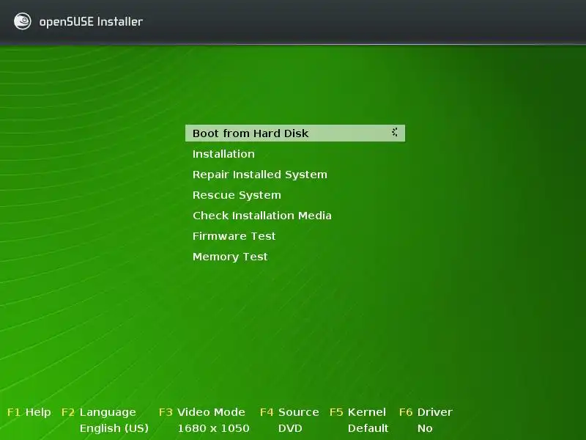Viewport: 586px width, 440px height.
Task: Start the Rescue System option
Action: point(237,195)
